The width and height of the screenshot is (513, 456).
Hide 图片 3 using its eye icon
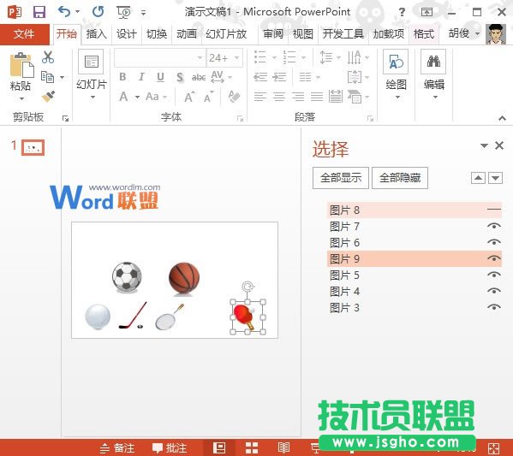coord(494,307)
